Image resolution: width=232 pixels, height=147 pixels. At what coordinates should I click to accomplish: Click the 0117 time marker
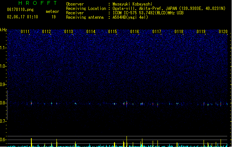(157, 32)
